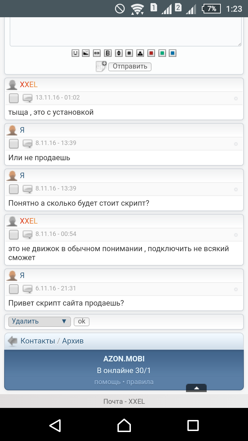
Task: Open reply icon on message 13.11.16 - 01:02
Action: tap(28, 98)
